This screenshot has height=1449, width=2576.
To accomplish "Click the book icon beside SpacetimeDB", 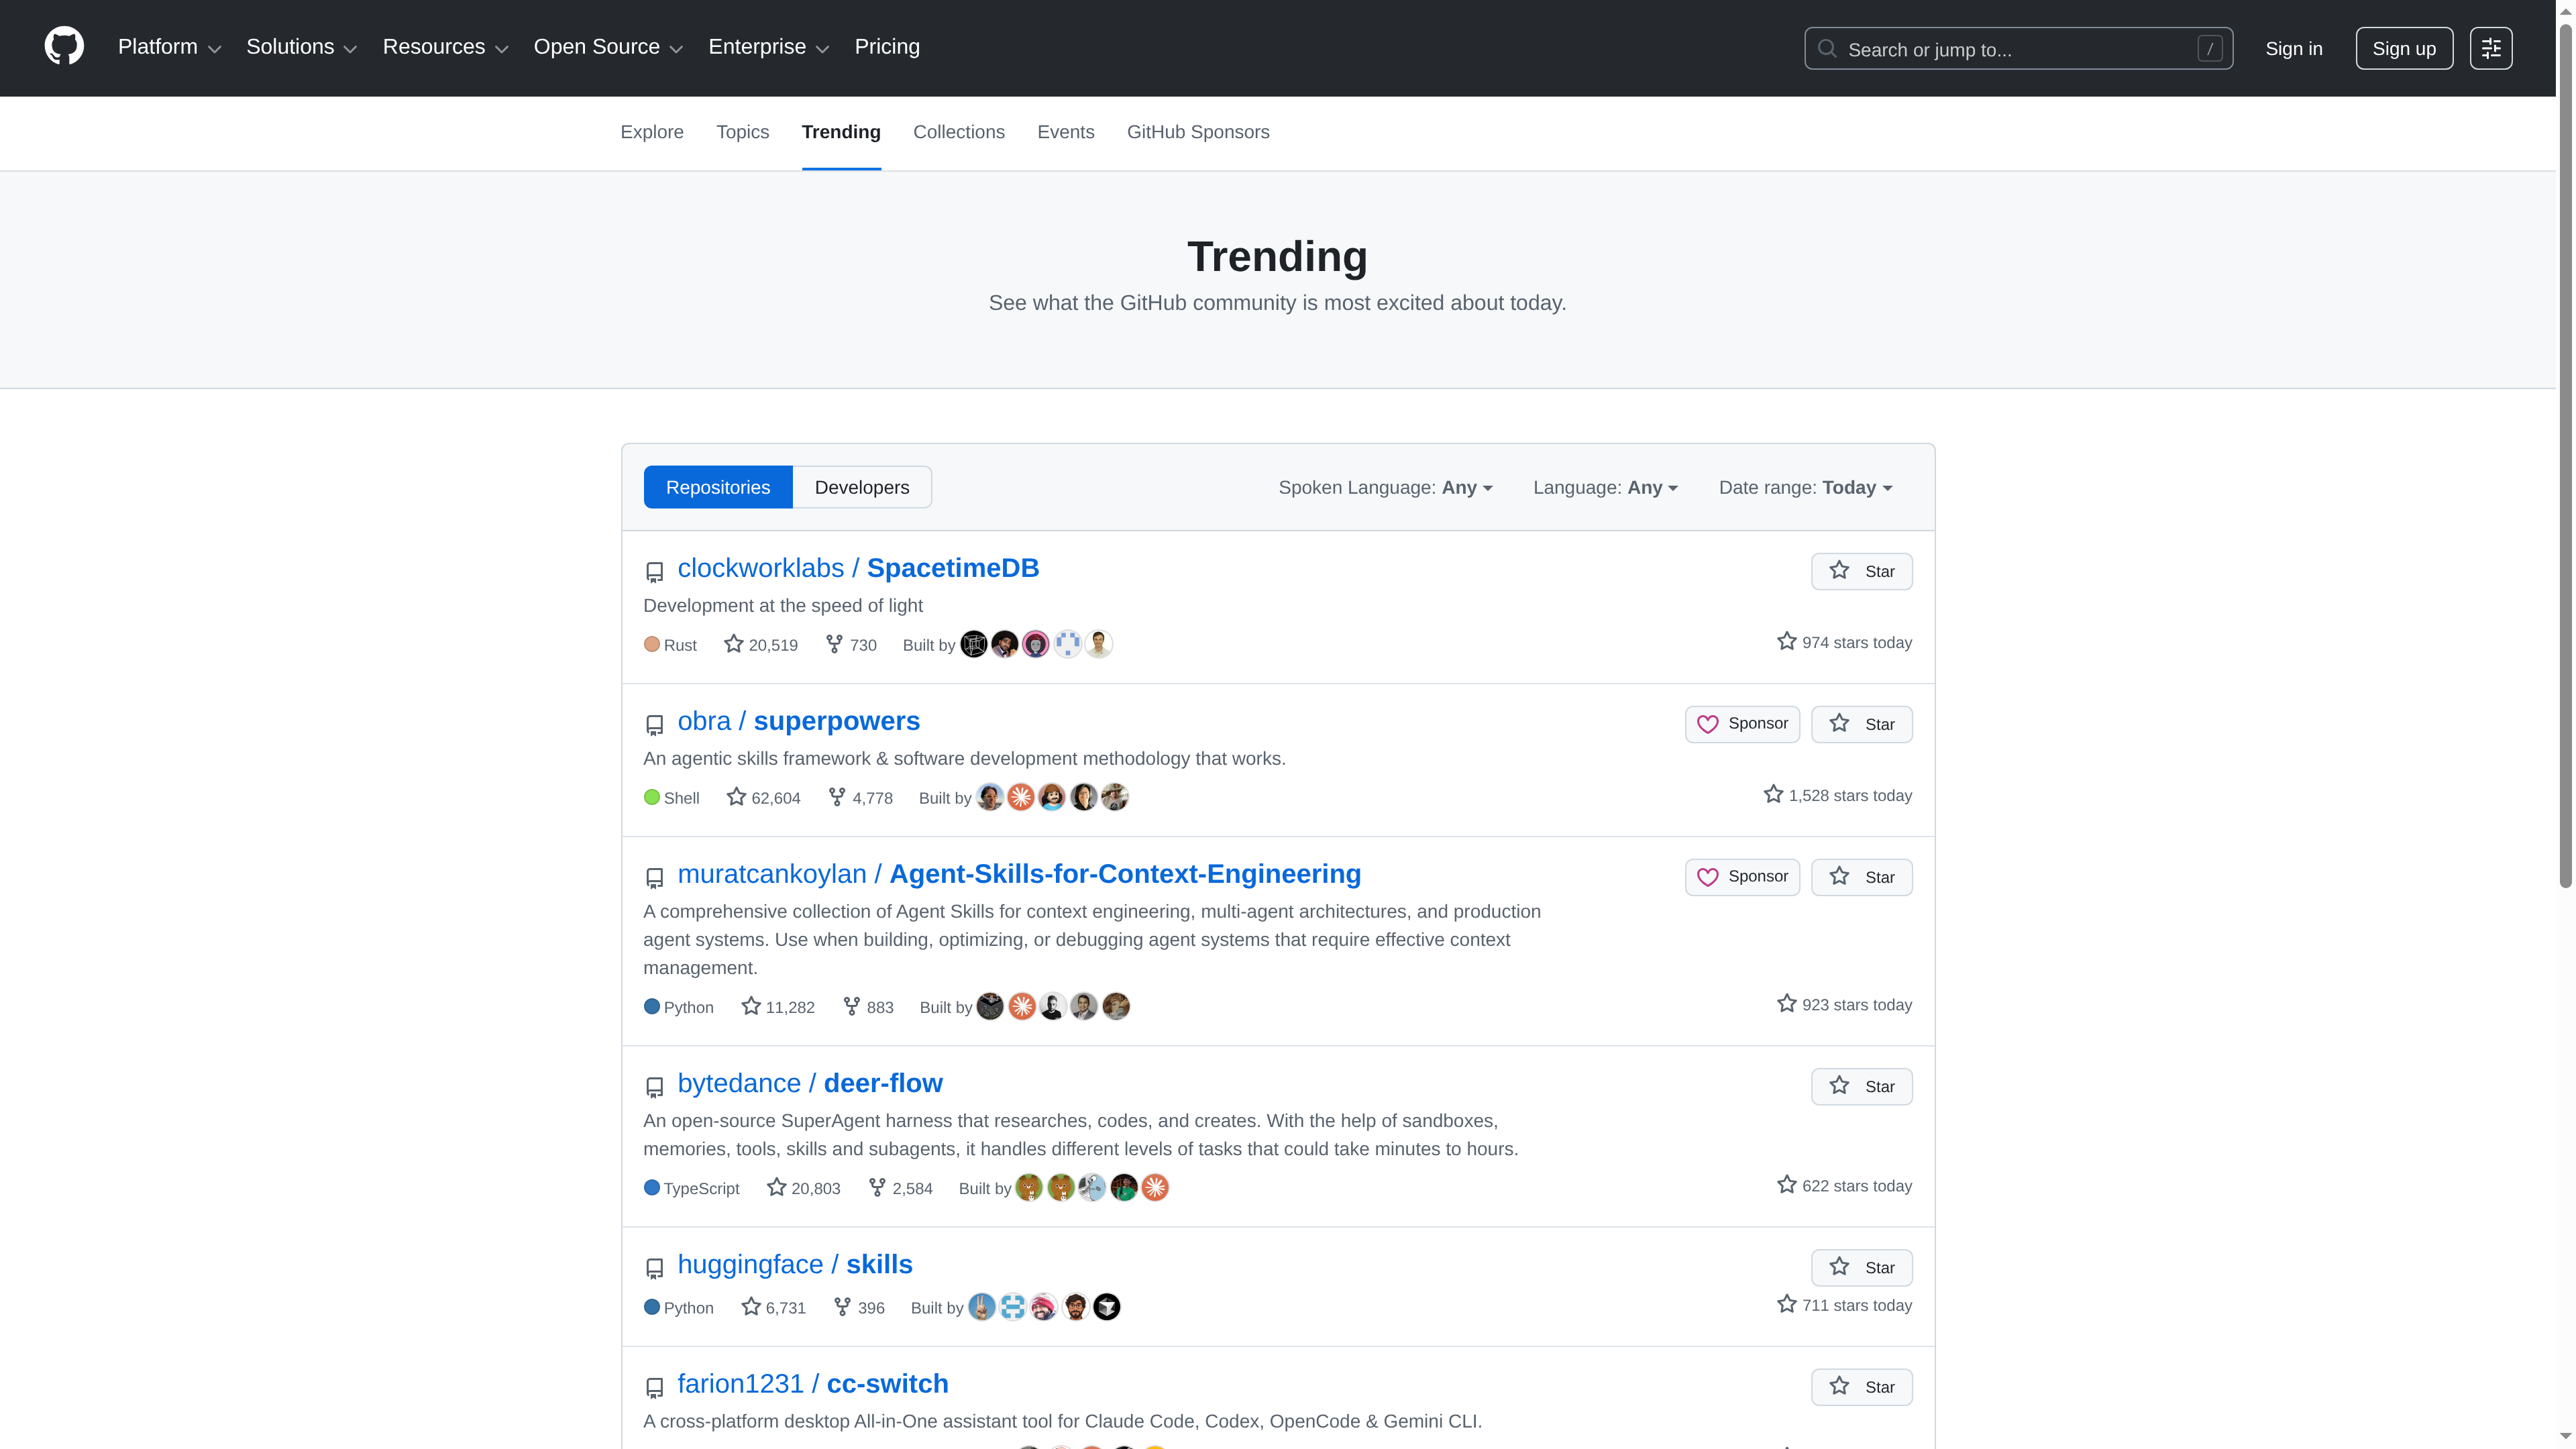I will (x=655, y=572).
